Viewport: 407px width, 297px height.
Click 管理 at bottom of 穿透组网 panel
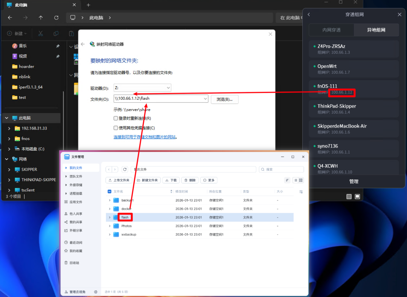354,181
